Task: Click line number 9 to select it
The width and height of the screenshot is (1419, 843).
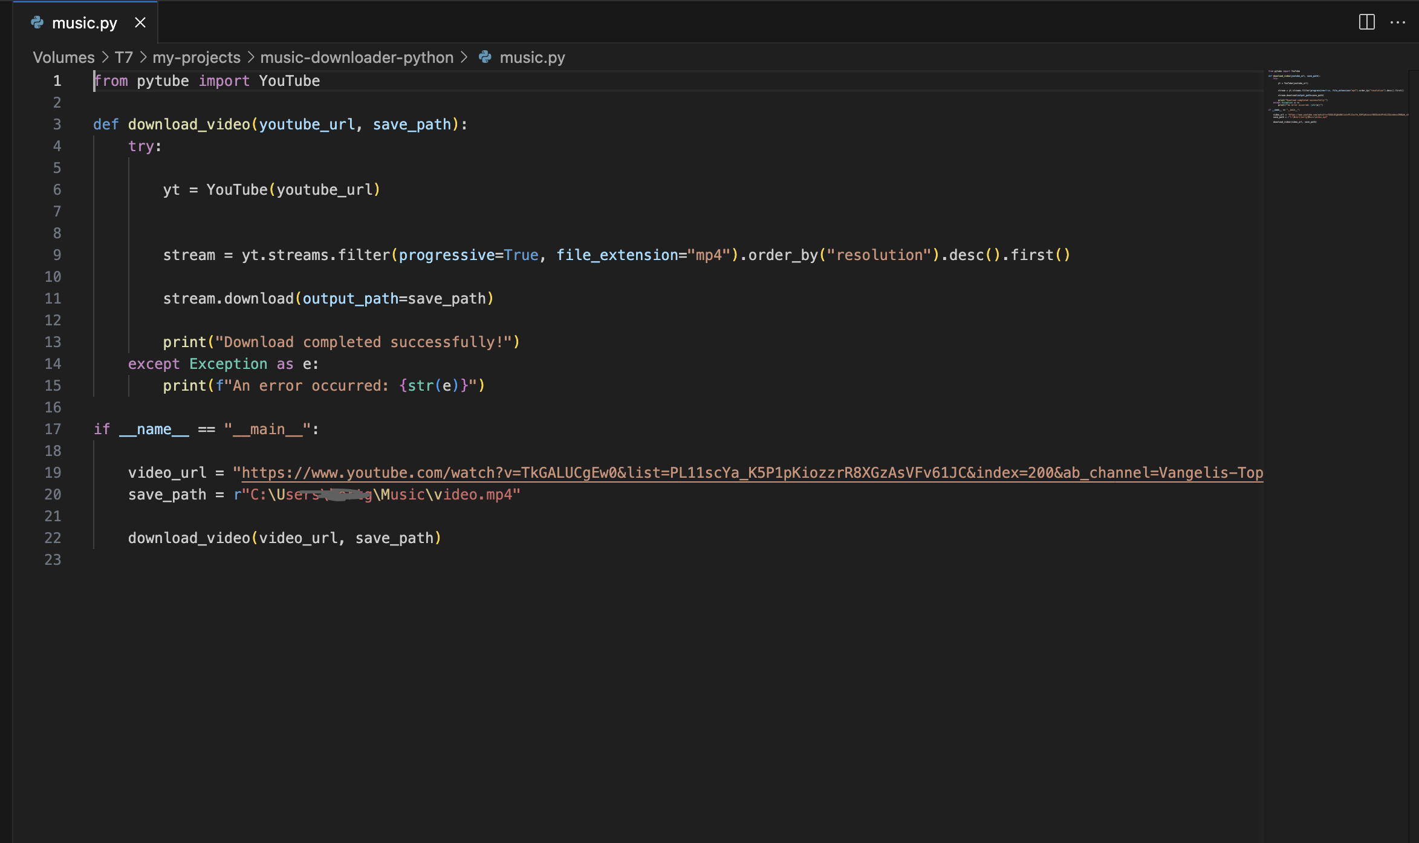Action: pyautogui.click(x=57, y=255)
